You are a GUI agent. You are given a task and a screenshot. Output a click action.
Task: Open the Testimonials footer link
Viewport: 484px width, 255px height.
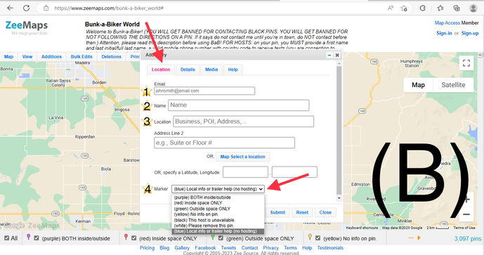click(330, 247)
